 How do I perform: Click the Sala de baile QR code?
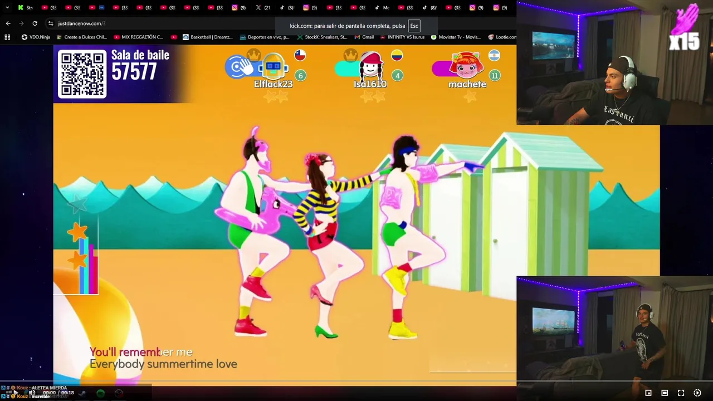(82, 74)
